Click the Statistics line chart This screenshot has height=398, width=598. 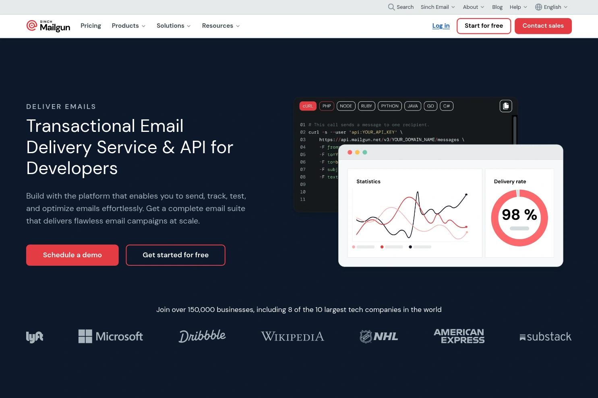click(411, 216)
